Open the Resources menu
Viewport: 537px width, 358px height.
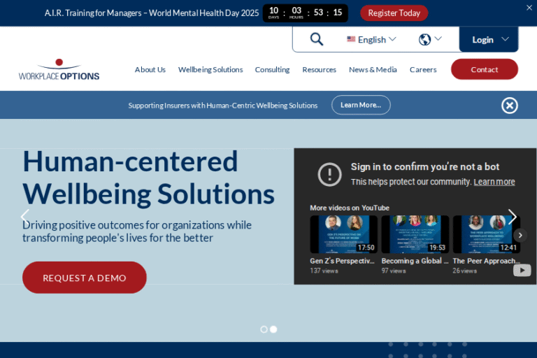pyautogui.click(x=319, y=69)
